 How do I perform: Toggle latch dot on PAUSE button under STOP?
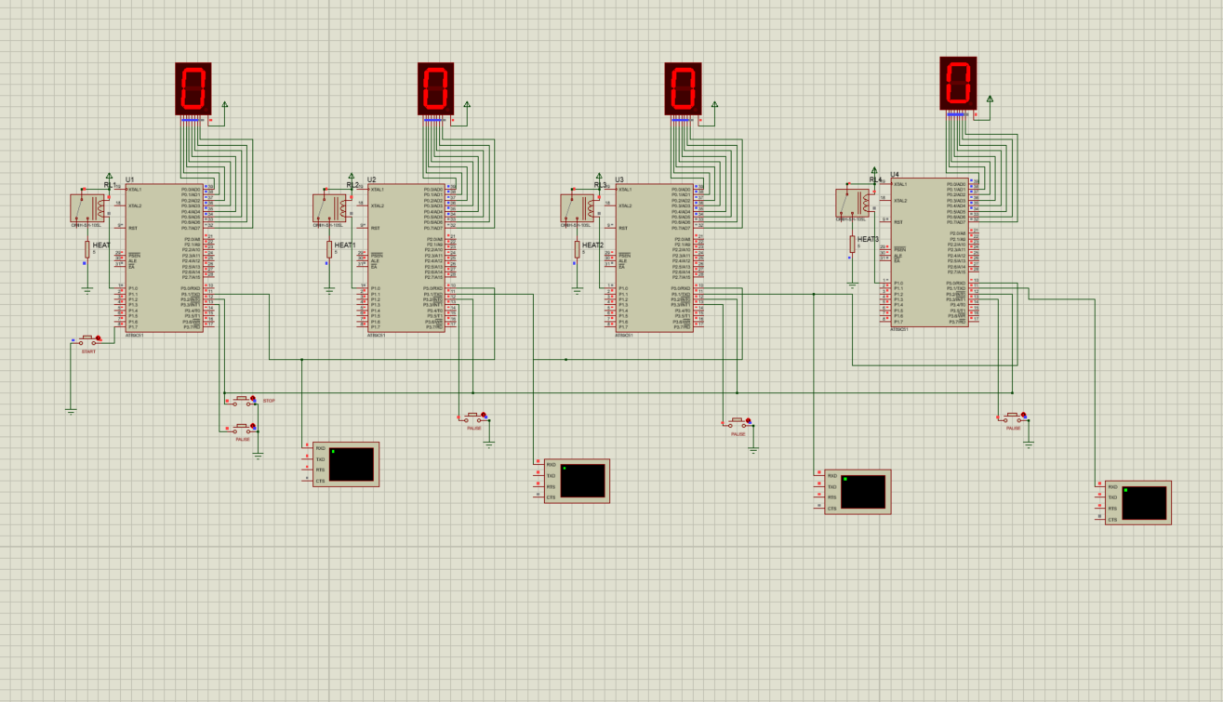point(253,425)
